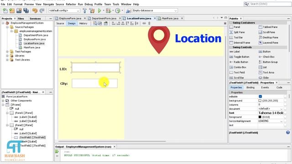Collapse the Source Packages tree node
Viewport: 292px width, 164px height.
coord(7,27)
